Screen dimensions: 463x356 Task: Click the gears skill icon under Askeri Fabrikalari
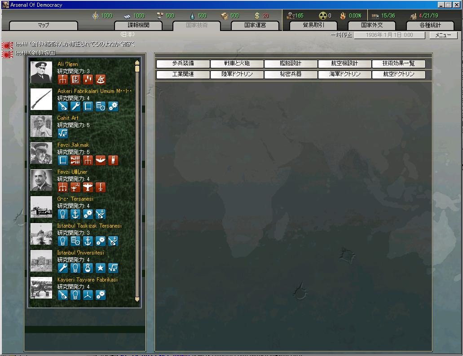coord(113,106)
